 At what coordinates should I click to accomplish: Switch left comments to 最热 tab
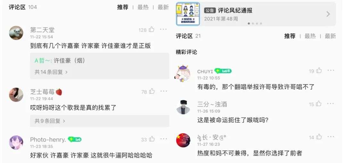click(x=143, y=7)
